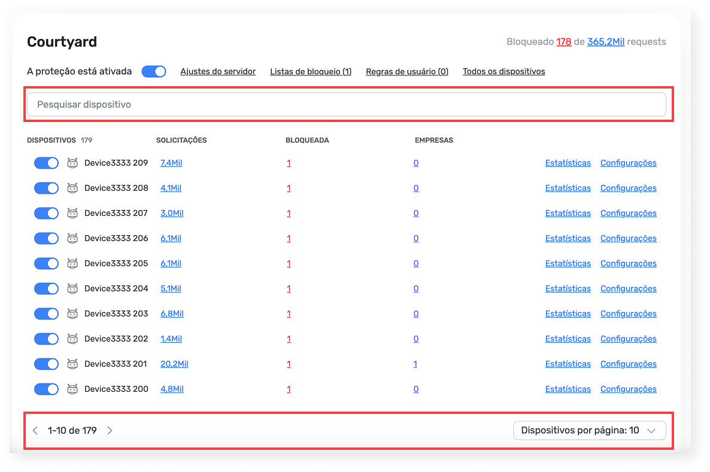This screenshot has height=472, width=710.
Task: Turn off the Device3333 207 switch
Action: [x=46, y=213]
